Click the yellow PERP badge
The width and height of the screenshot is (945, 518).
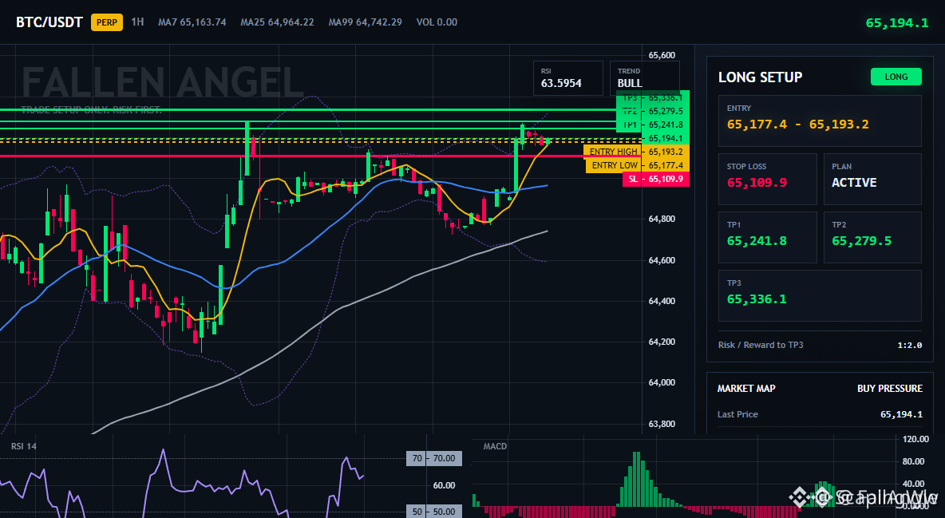pyautogui.click(x=107, y=22)
